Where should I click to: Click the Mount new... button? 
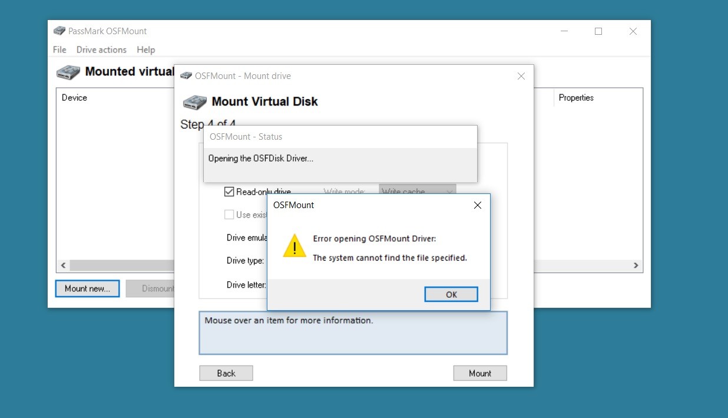point(87,288)
